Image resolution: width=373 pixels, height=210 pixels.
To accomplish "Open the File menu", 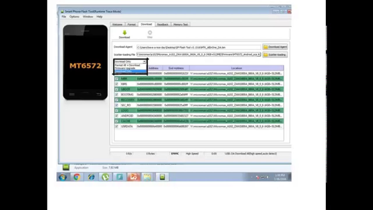I will coord(64,17).
